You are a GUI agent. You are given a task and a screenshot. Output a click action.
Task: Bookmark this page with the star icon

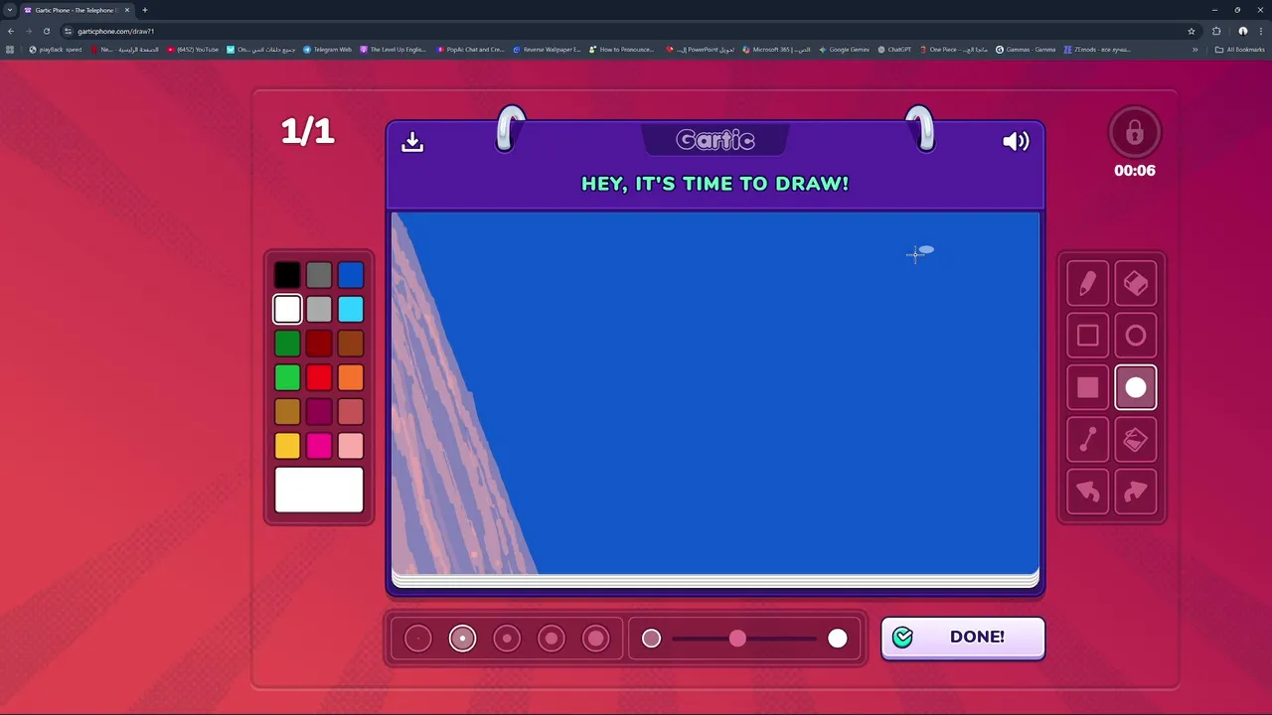click(x=1192, y=31)
